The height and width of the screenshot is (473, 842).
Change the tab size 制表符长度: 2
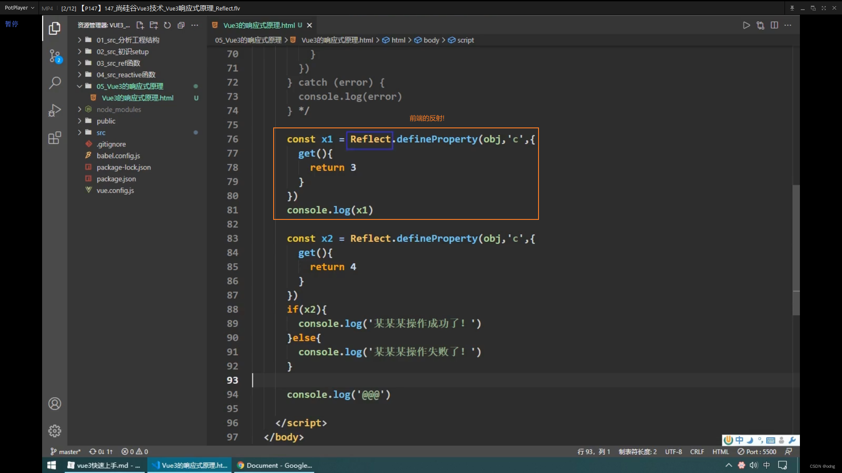click(x=638, y=452)
